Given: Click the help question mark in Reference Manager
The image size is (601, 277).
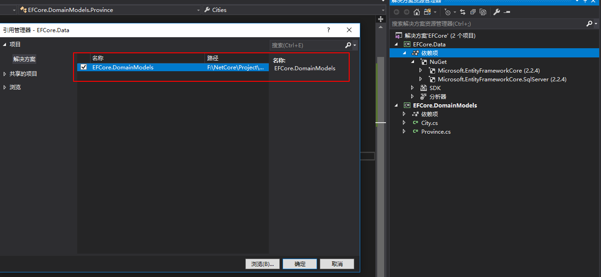Looking at the screenshot, I should pyautogui.click(x=328, y=30).
